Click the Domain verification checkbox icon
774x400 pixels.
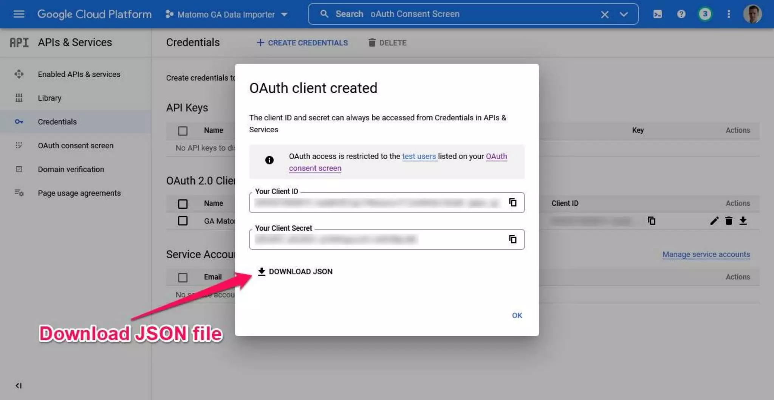pyautogui.click(x=19, y=169)
